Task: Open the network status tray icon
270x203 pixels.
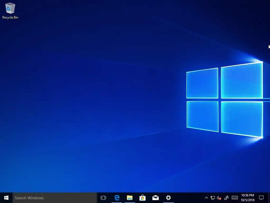Action: 213,198
